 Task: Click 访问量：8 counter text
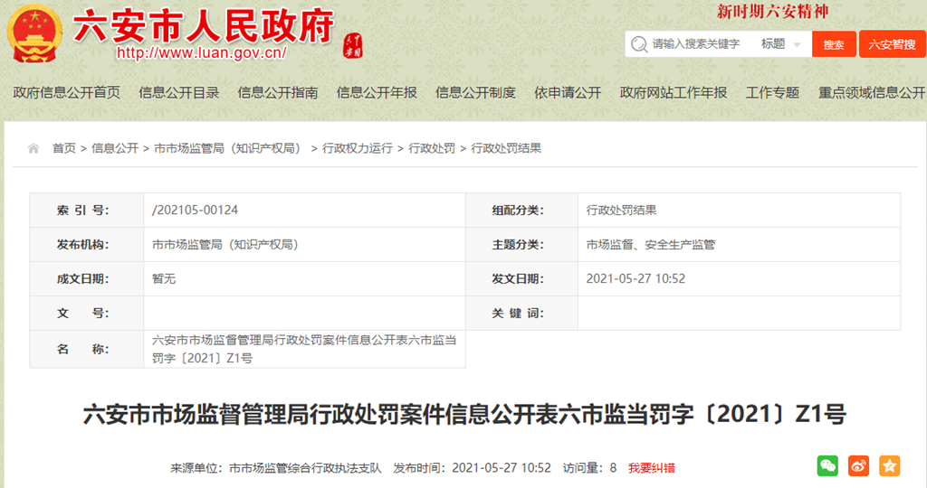589,468
